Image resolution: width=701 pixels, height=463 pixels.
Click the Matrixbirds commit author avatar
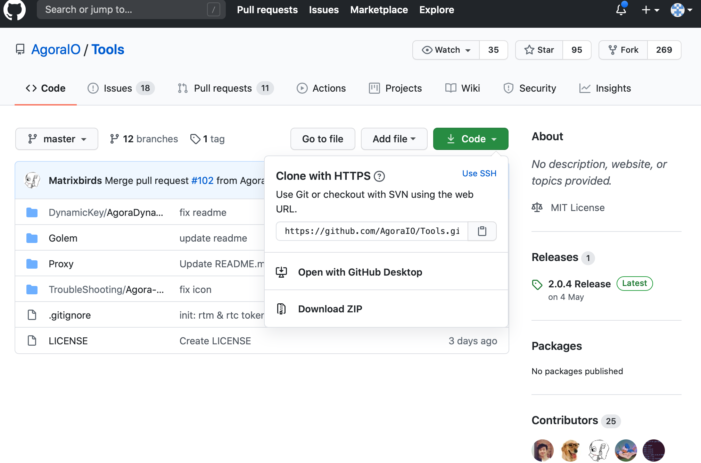32,180
